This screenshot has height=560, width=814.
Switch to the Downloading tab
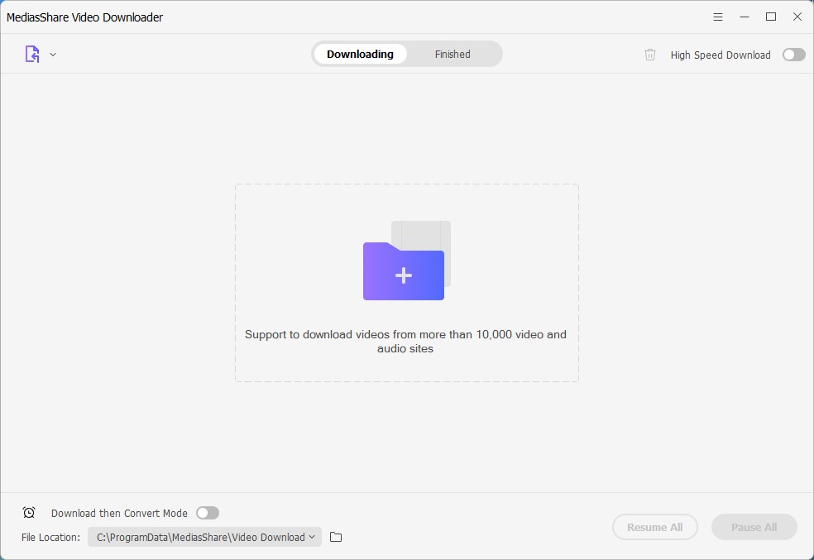360,55
